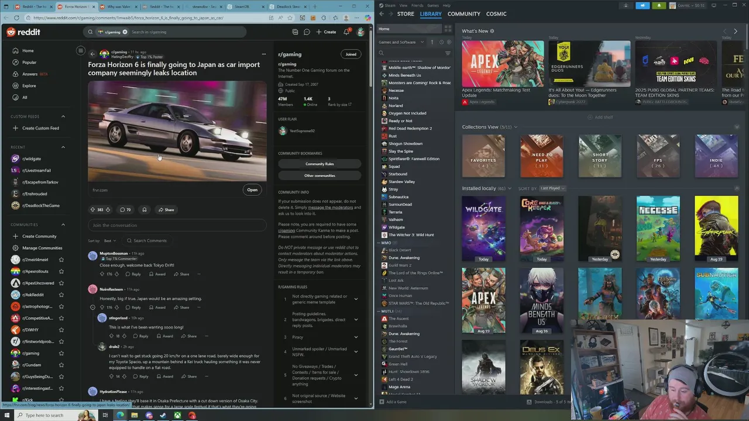Favorite r/AskReddit with its star
749x421 pixels.
61,295
